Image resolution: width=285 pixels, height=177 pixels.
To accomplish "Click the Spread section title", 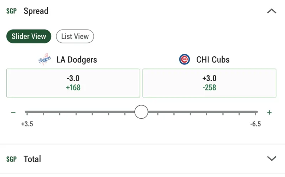I will click(36, 11).
